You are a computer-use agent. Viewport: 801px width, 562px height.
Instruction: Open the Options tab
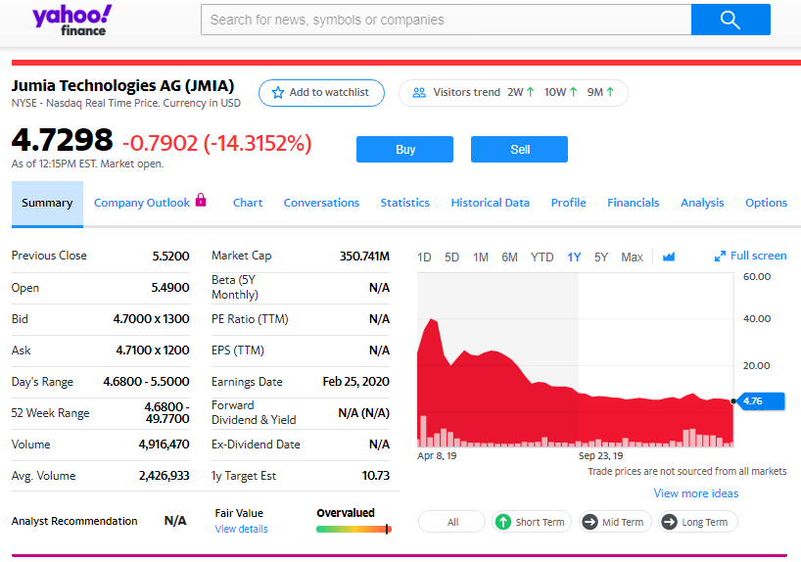coord(766,203)
